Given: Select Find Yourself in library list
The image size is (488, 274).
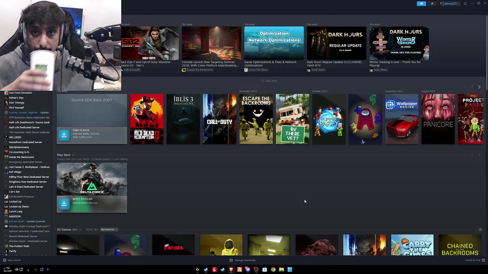Looking at the screenshot, I should coord(16,108).
